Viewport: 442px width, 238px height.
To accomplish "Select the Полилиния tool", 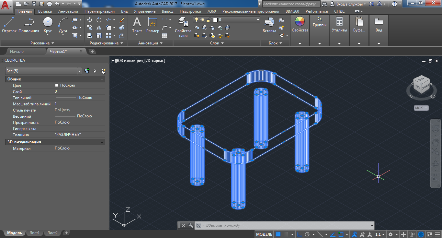I will (29, 25).
